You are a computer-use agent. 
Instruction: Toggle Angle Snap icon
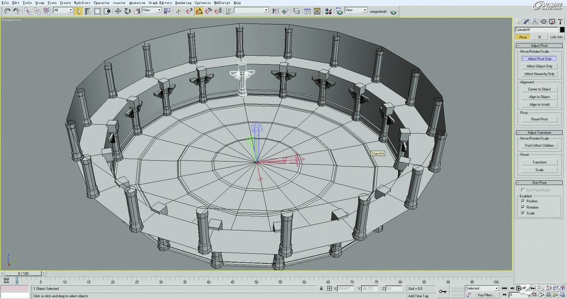pos(199,11)
